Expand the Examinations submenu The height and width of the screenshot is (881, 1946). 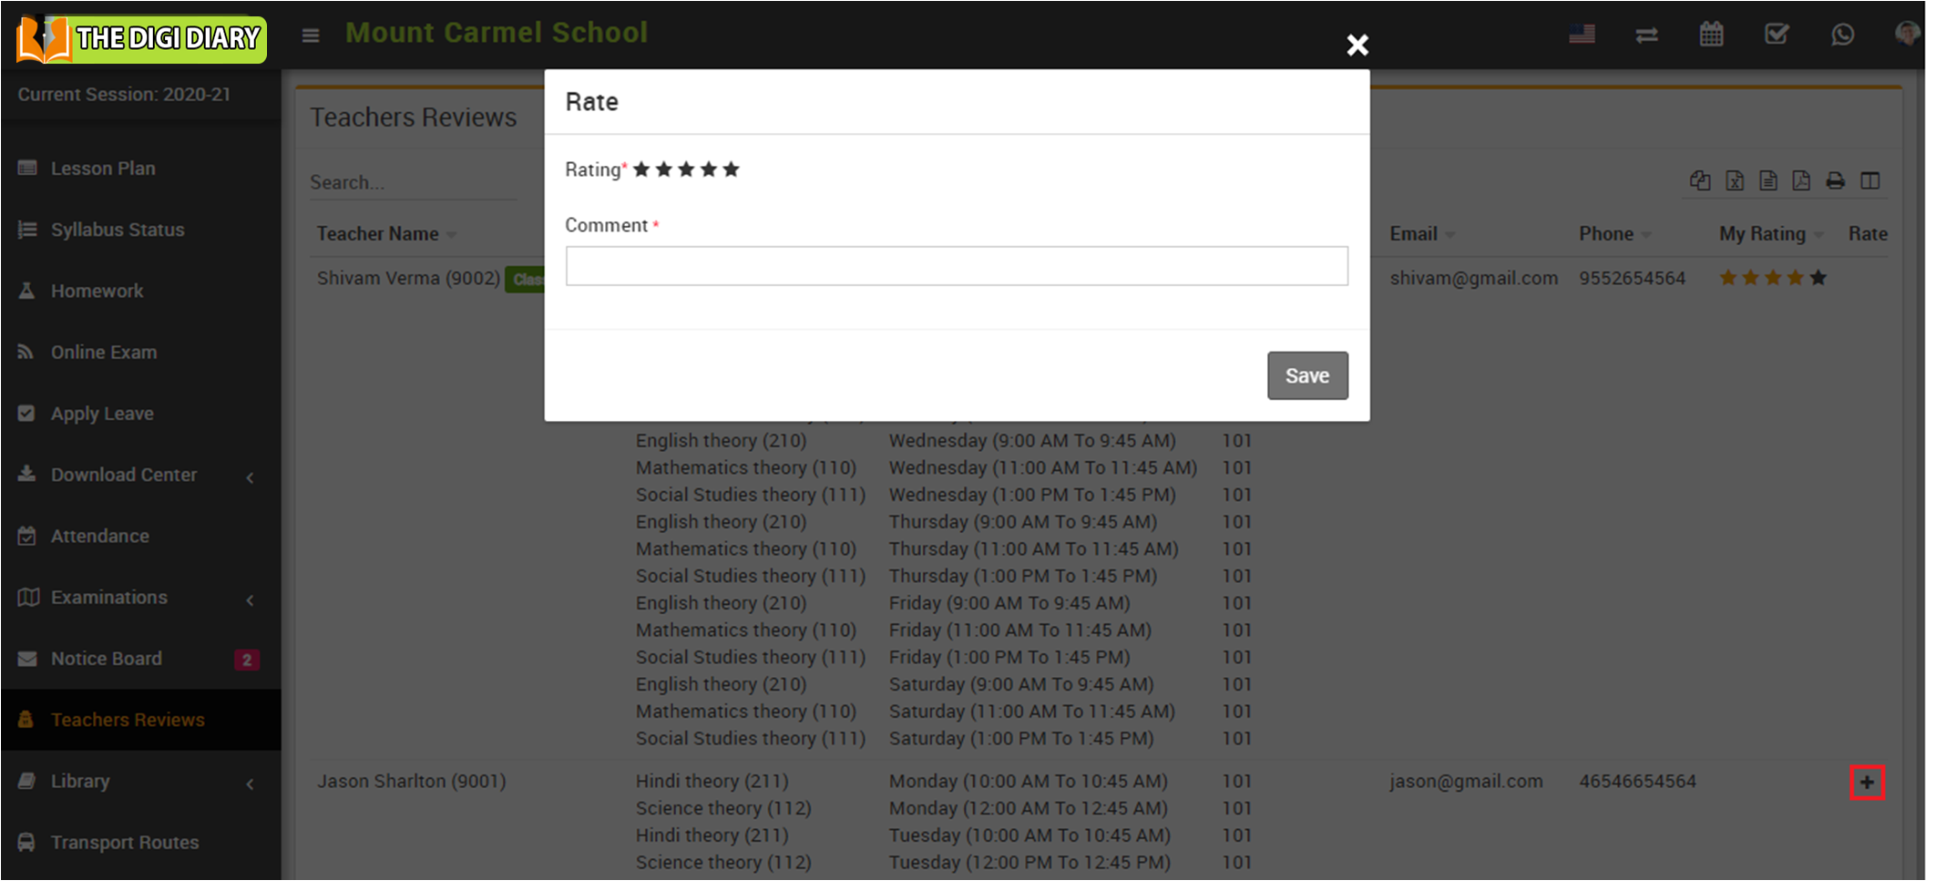109,598
